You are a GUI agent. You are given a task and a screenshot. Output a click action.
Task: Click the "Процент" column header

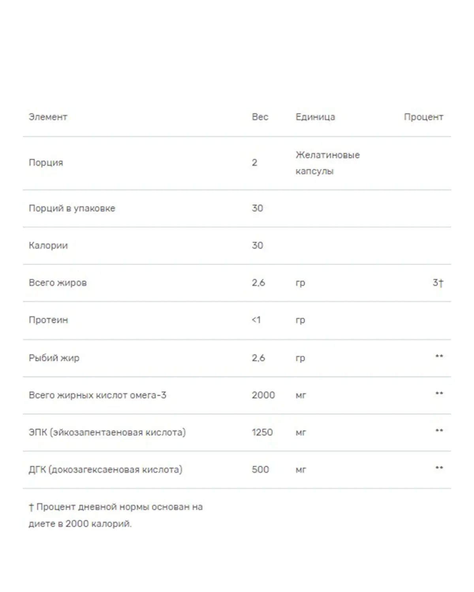point(423,117)
